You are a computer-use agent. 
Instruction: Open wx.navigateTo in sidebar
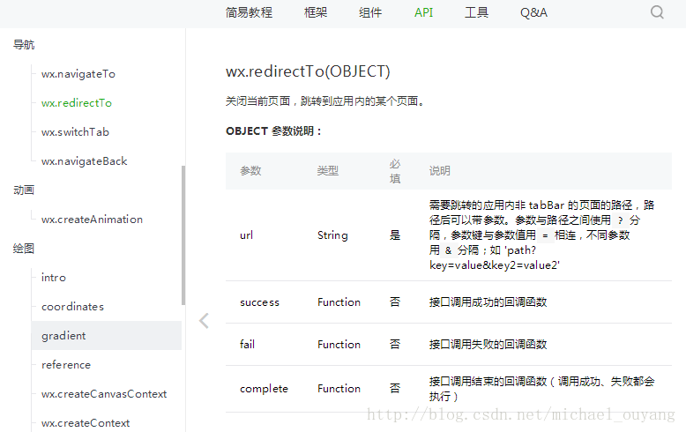[78, 74]
